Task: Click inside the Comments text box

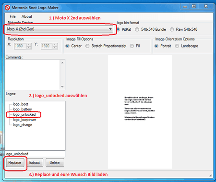Action: pyautogui.click(x=33, y=74)
